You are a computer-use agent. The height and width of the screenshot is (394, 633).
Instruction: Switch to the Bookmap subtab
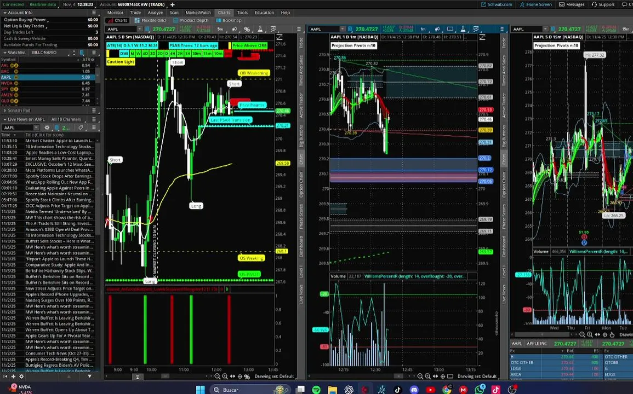coord(229,20)
